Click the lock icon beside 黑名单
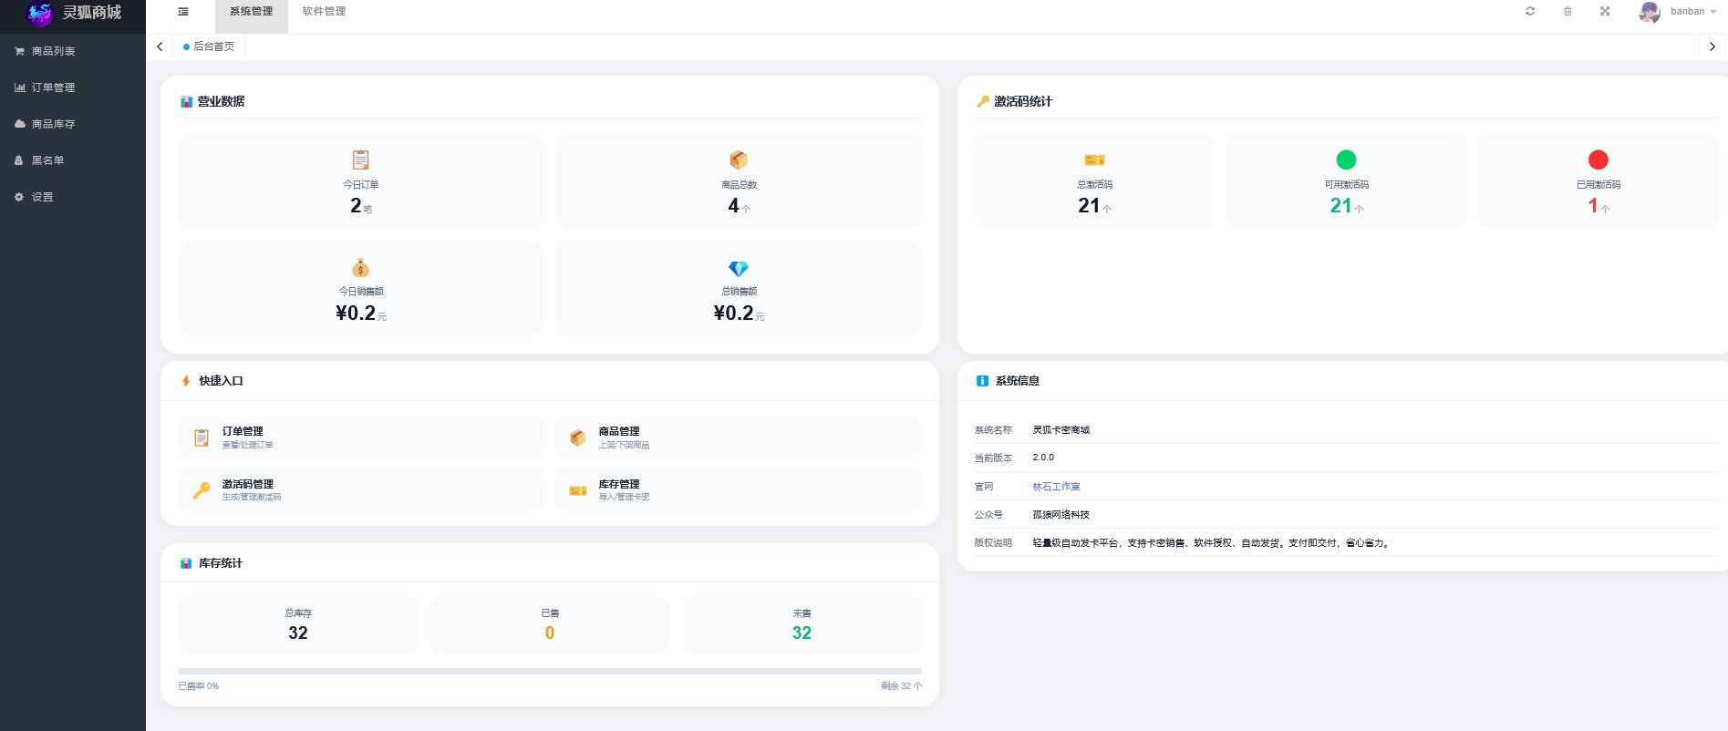Screen dimensions: 1728x731 pyautogui.click(x=19, y=160)
